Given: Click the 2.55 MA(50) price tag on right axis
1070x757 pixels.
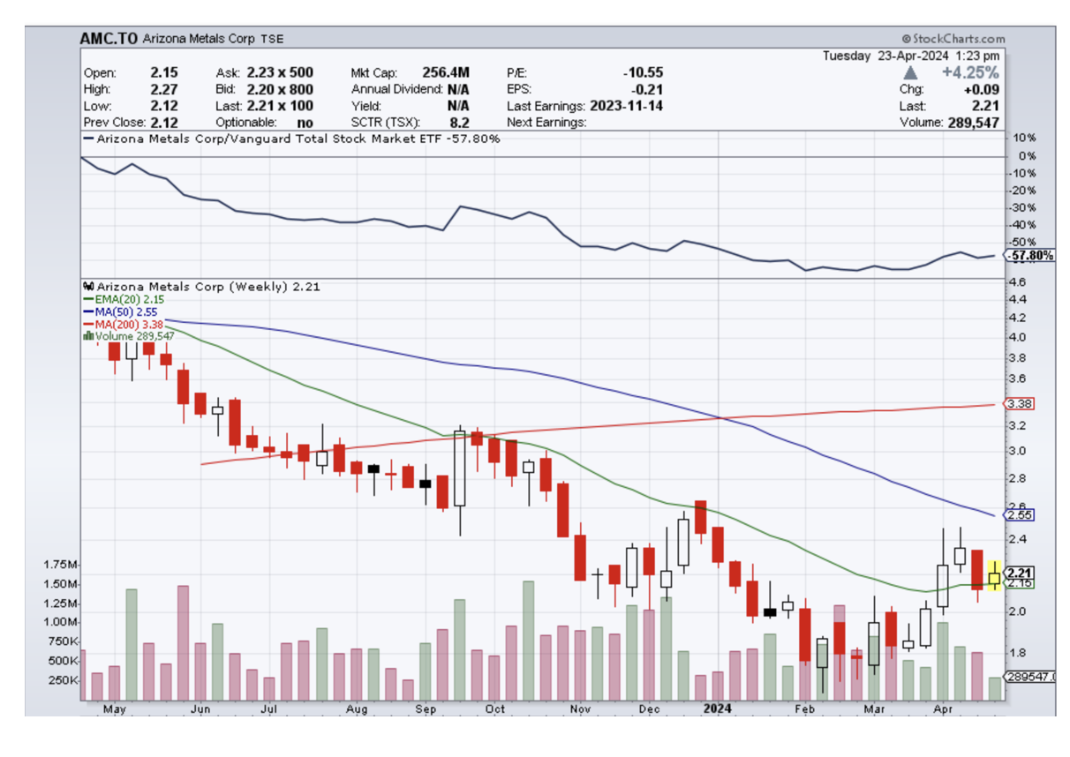Looking at the screenshot, I should [1020, 514].
